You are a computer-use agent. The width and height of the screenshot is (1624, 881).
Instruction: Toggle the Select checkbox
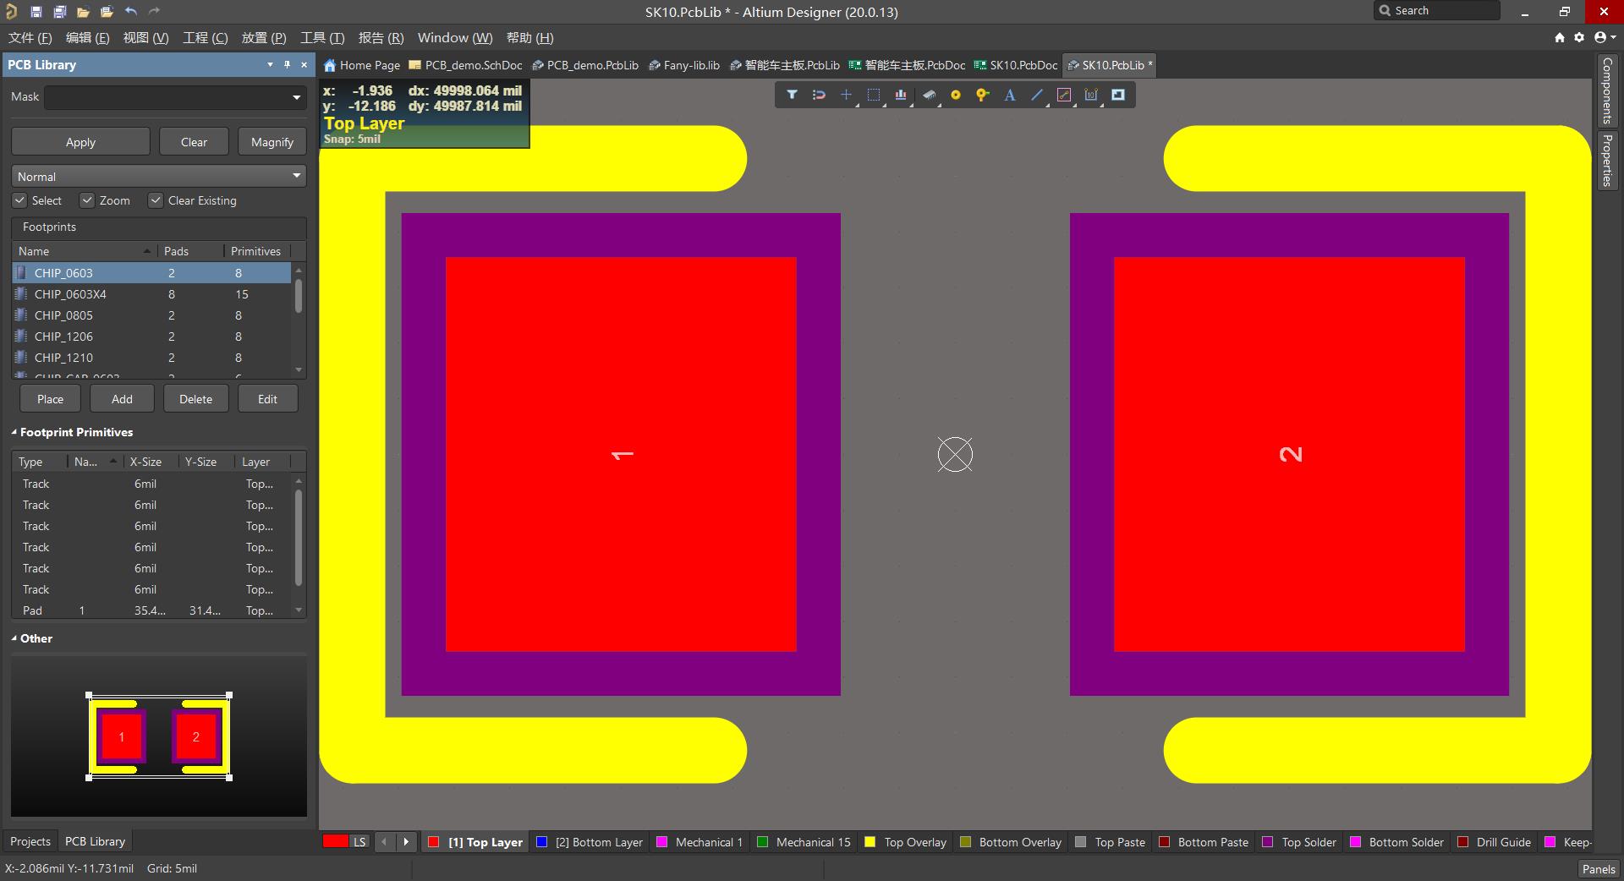(19, 200)
